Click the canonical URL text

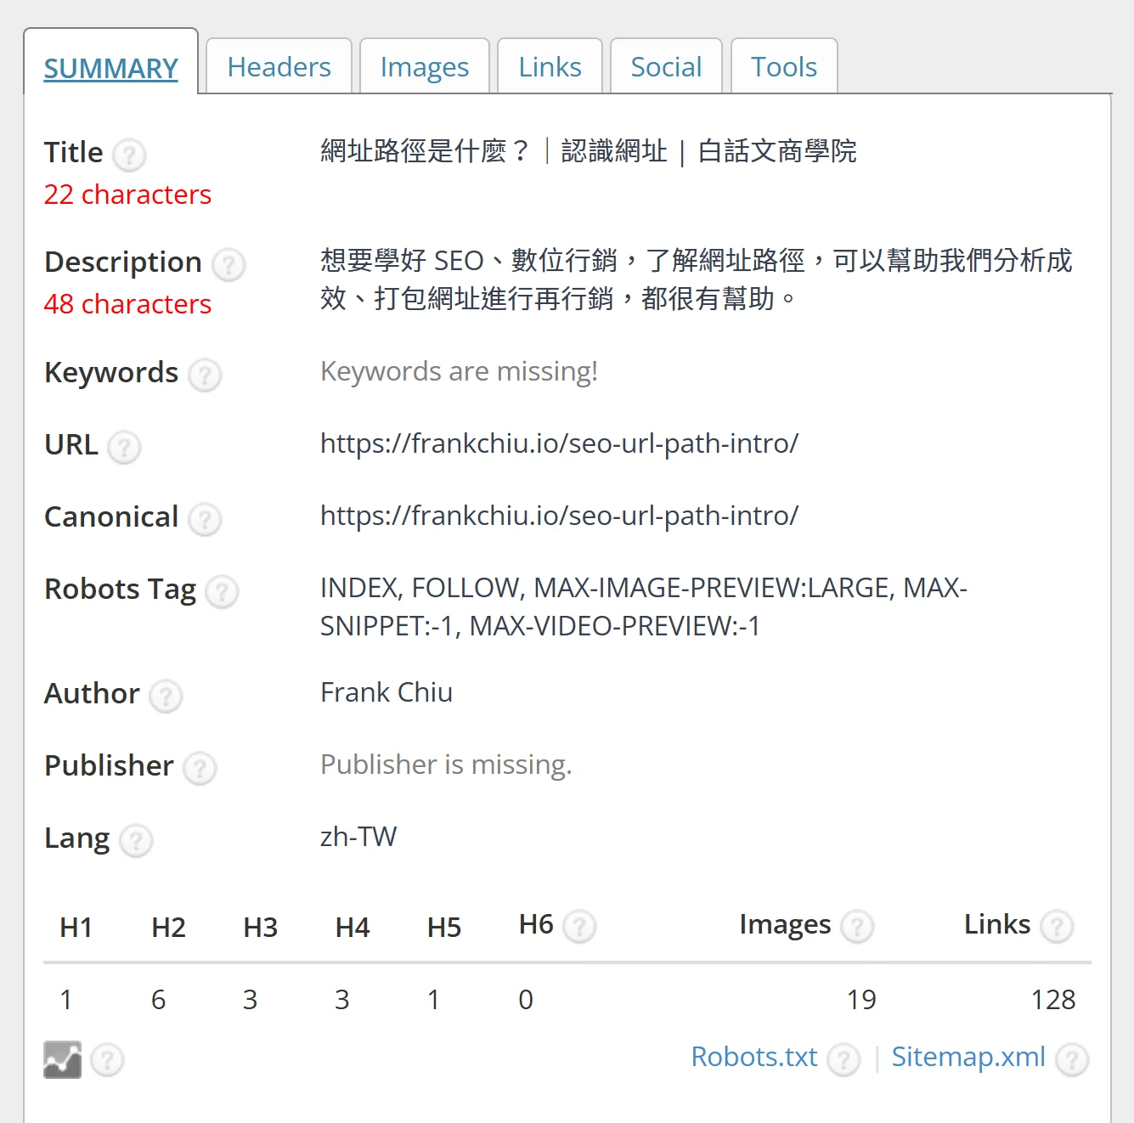click(x=559, y=516)
